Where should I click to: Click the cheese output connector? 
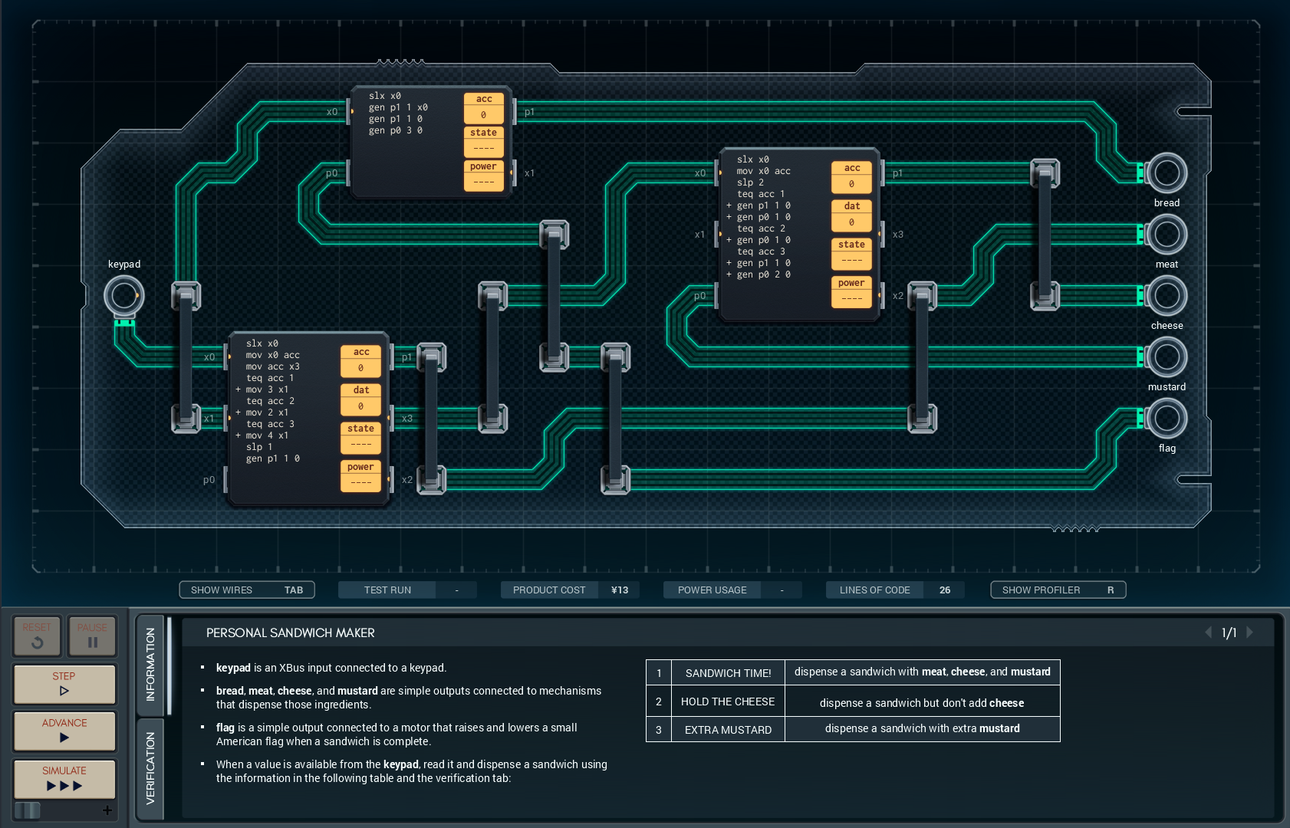[1166, 296]
